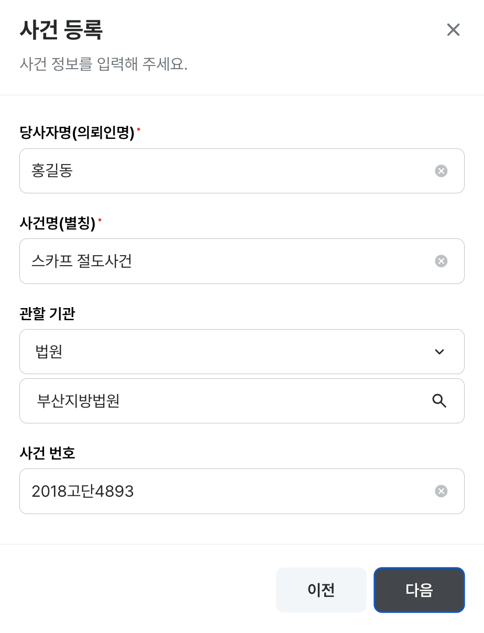Clear the 사건 번호 field value
Viewport: 484px width, 633px height.
[441, 491]
